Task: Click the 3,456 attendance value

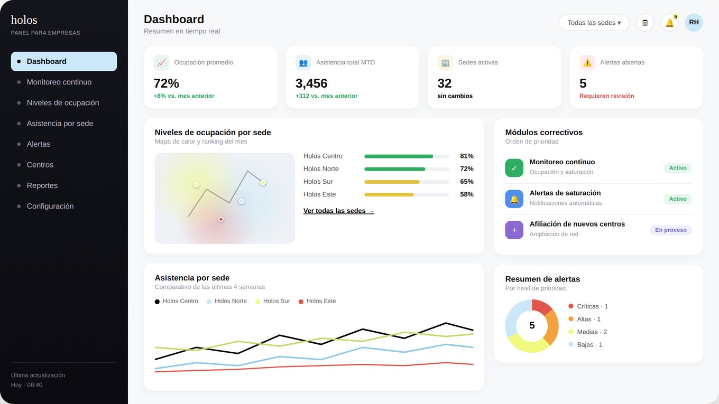Action: (x=311, y=83)
